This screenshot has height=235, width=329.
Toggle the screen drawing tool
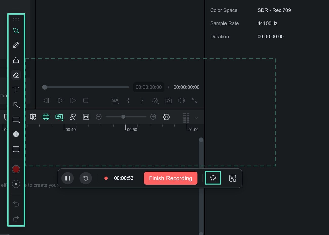click(x=213, y=178)
